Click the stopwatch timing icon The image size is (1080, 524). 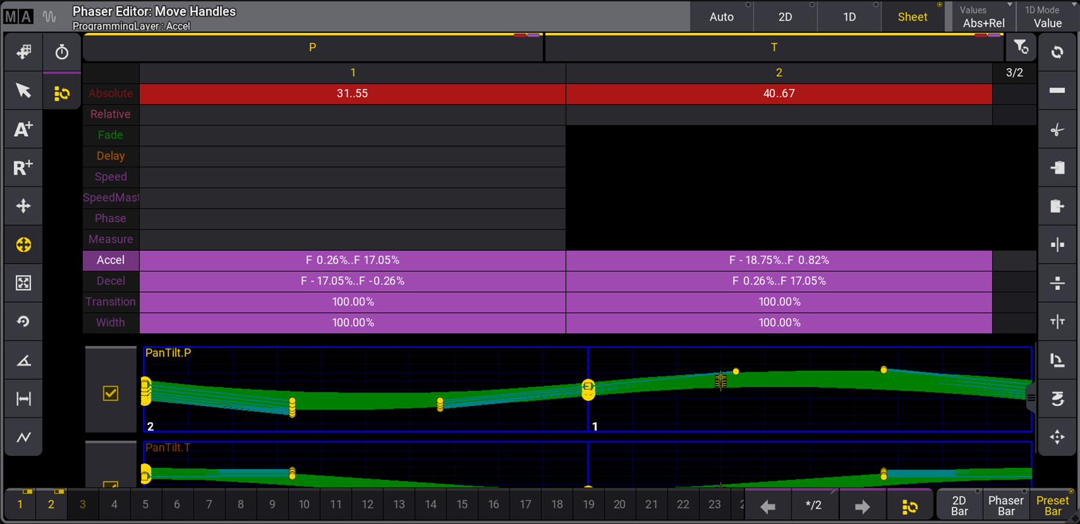coord(62,53)
